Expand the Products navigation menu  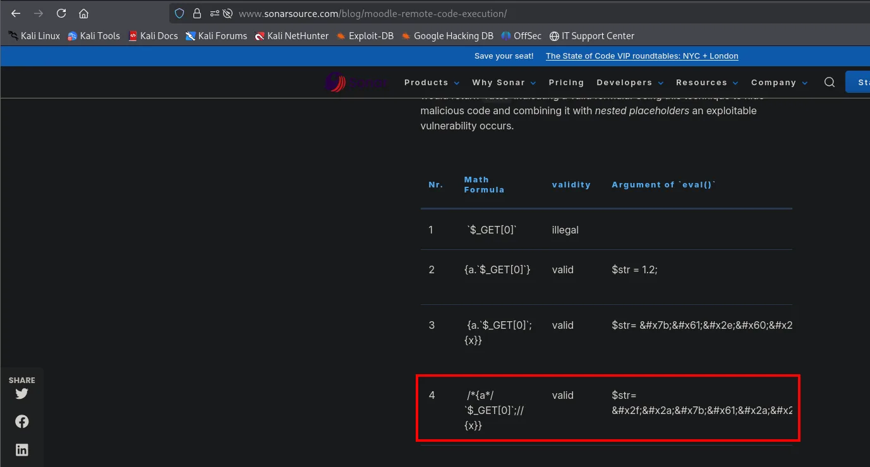coord(432,83)
